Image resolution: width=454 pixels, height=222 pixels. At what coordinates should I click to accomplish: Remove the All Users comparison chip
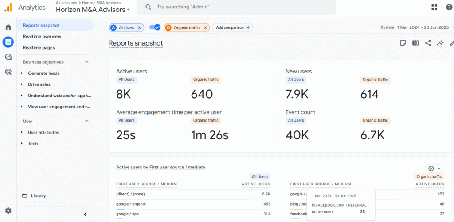point(140,27)
